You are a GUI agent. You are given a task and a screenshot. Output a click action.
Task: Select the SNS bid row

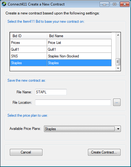tap(61, 56)
